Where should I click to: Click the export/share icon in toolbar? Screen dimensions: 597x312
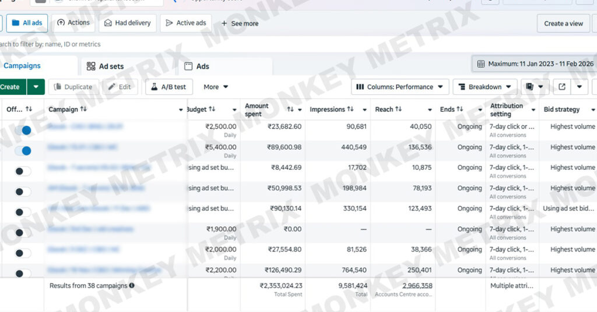point(561,87)
